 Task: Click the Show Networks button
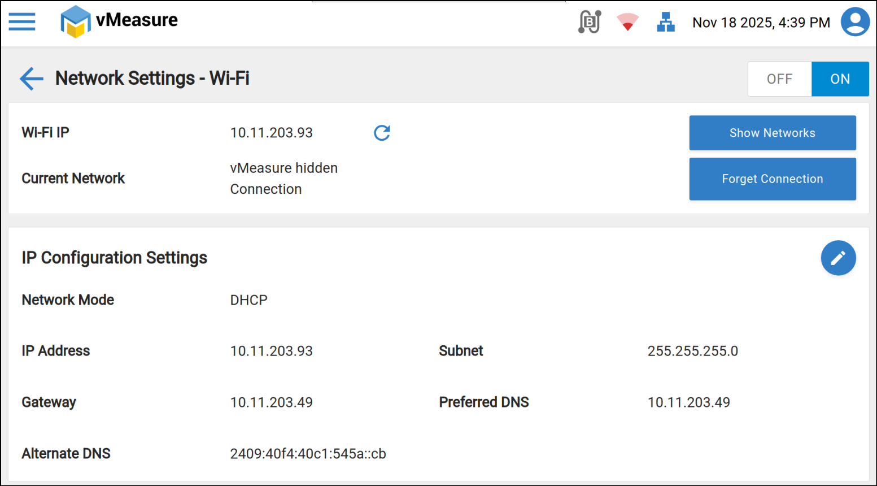(772, 133)
